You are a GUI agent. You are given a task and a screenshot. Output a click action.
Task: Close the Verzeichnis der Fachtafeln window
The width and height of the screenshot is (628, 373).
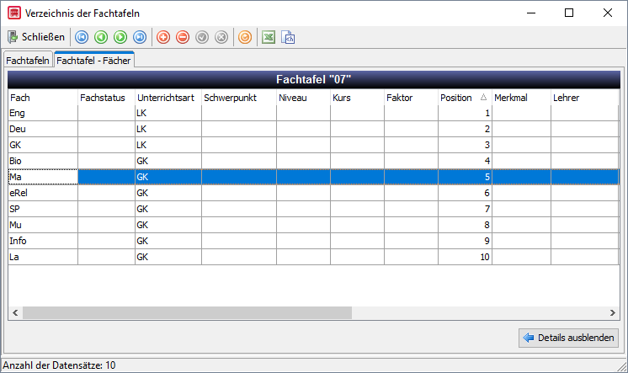click(x=608, y=13)
